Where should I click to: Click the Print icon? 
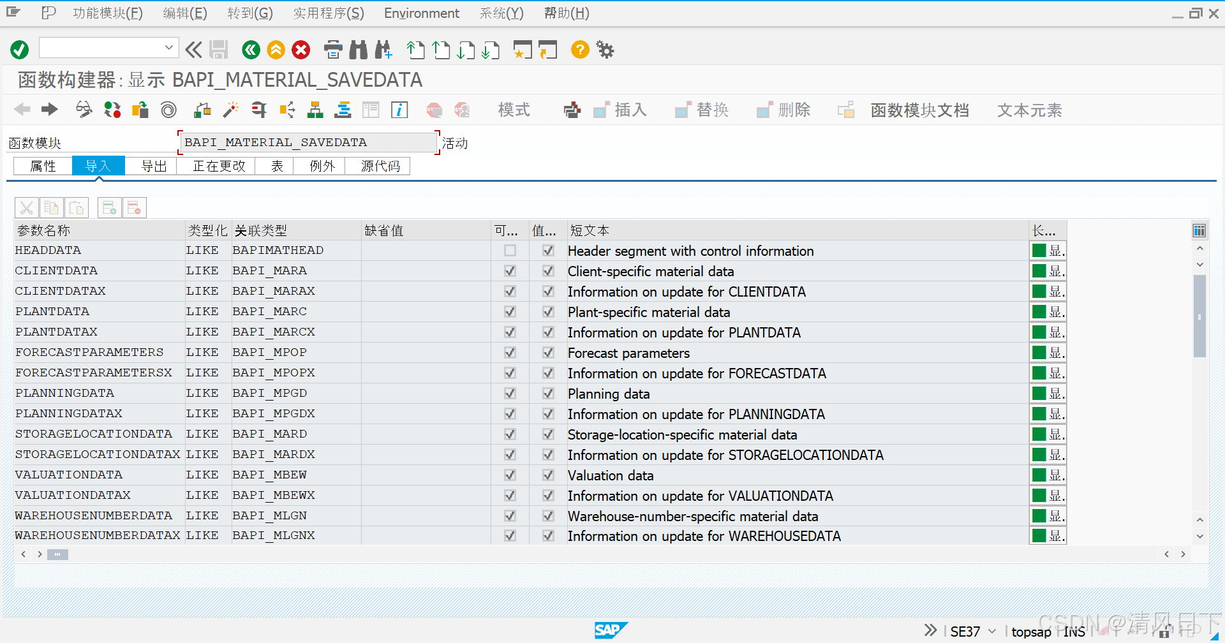click(x=333, y=50)
